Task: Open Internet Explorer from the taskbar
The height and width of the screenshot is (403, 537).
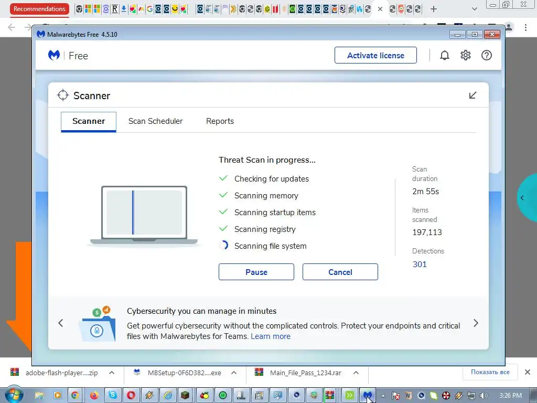Action: point(167,396)
